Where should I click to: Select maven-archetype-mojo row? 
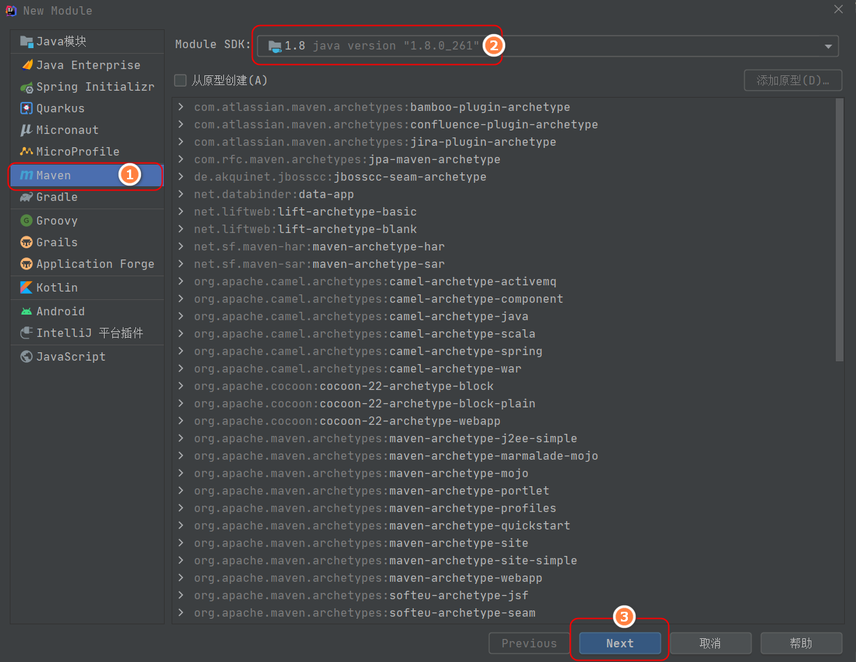(504, 473)
